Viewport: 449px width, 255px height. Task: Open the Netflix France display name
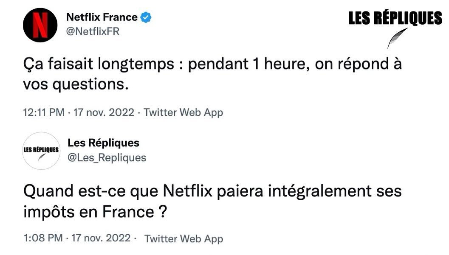point(102,17)
